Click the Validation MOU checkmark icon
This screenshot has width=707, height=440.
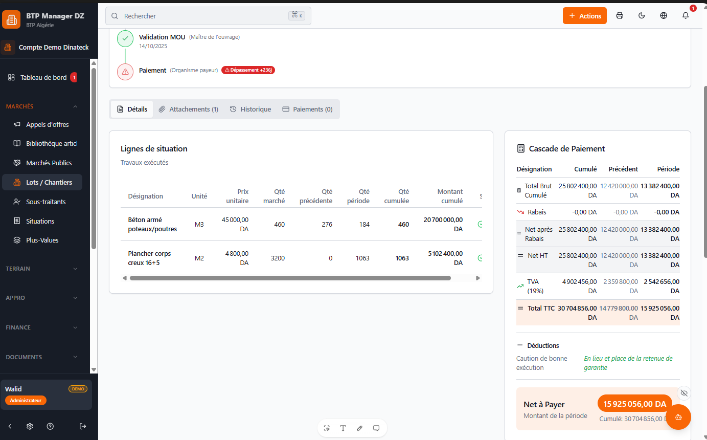pyautogui.click(x=125, y=38)
